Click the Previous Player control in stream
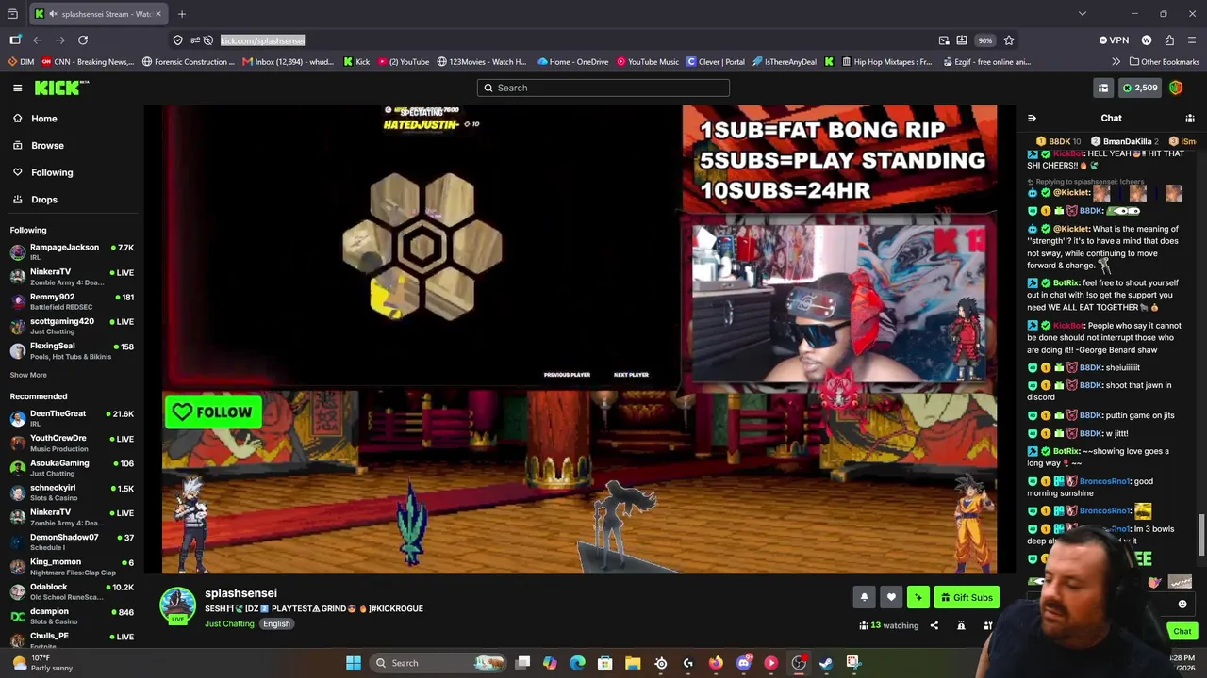Screen dimensions: 1207x678 567,375
